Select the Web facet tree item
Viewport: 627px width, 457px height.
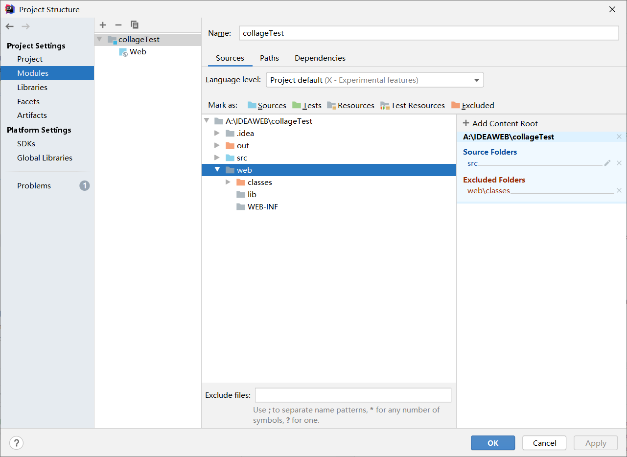click(148, 52)
